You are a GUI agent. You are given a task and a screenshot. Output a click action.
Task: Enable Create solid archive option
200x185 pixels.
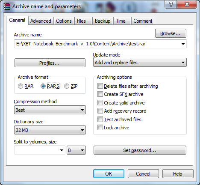[x=100, y=103]
